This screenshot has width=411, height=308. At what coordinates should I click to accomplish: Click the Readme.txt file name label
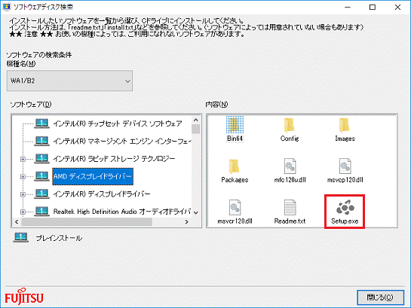pos(290,221)
